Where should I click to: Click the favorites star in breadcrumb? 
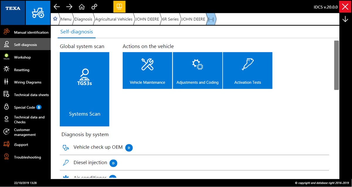coord(55,19)
